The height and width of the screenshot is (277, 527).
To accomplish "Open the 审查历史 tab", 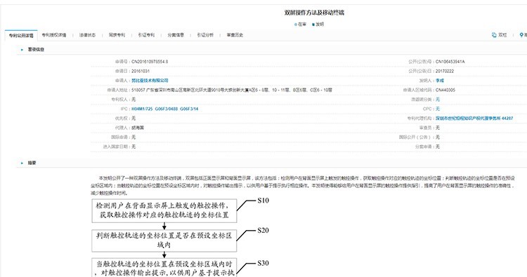I will click(x=235, y=35).
